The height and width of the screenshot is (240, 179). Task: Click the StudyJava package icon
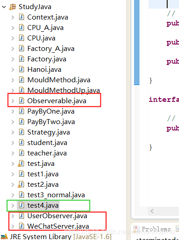click(x=13, y=7)
